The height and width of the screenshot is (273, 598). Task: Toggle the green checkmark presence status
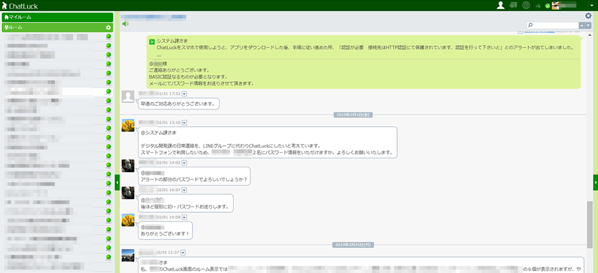pyautogui.click(x=548, y=6)
